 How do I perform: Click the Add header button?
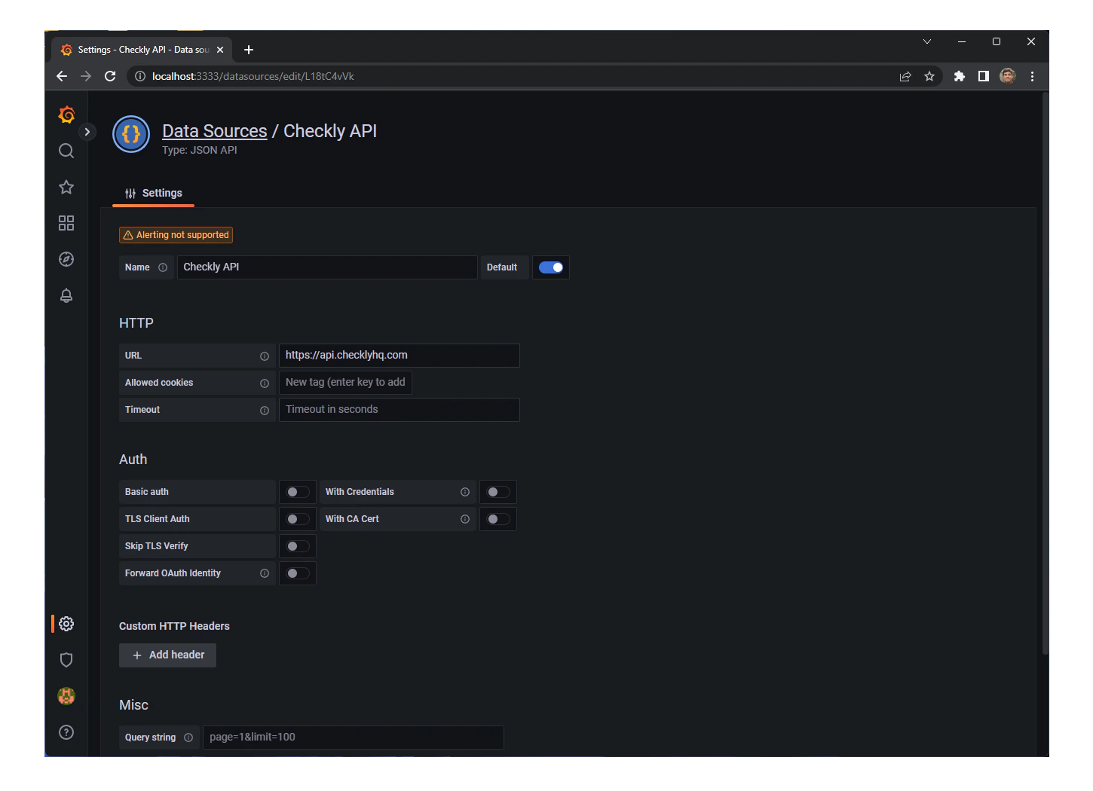(167, 655)
